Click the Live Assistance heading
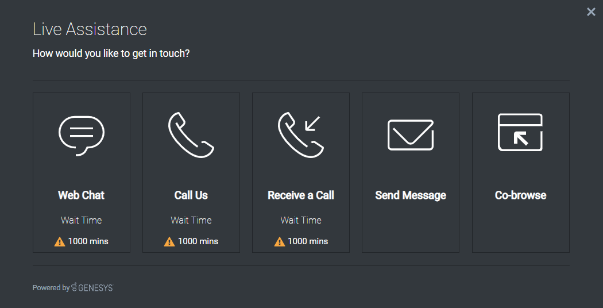 pyautogui.click(x=90, y=29)
